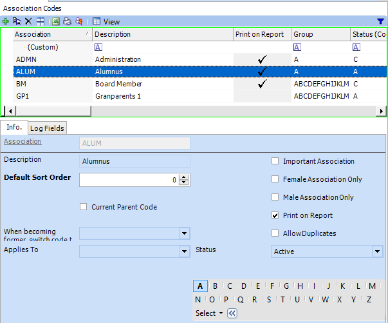Print the association codes list
Viewport: 388px width, 323px height.
point(68,21)
